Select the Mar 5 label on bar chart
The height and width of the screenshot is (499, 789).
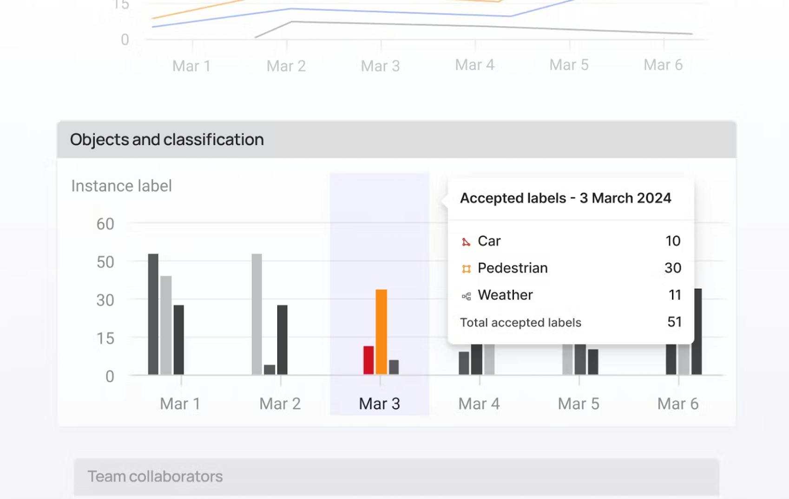pos(579,404)
